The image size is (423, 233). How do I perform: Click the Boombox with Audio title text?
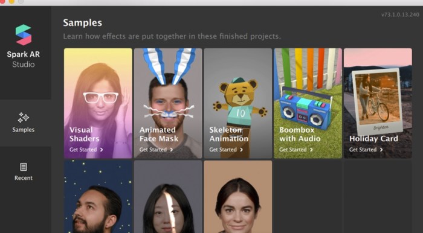pos(300,134)
